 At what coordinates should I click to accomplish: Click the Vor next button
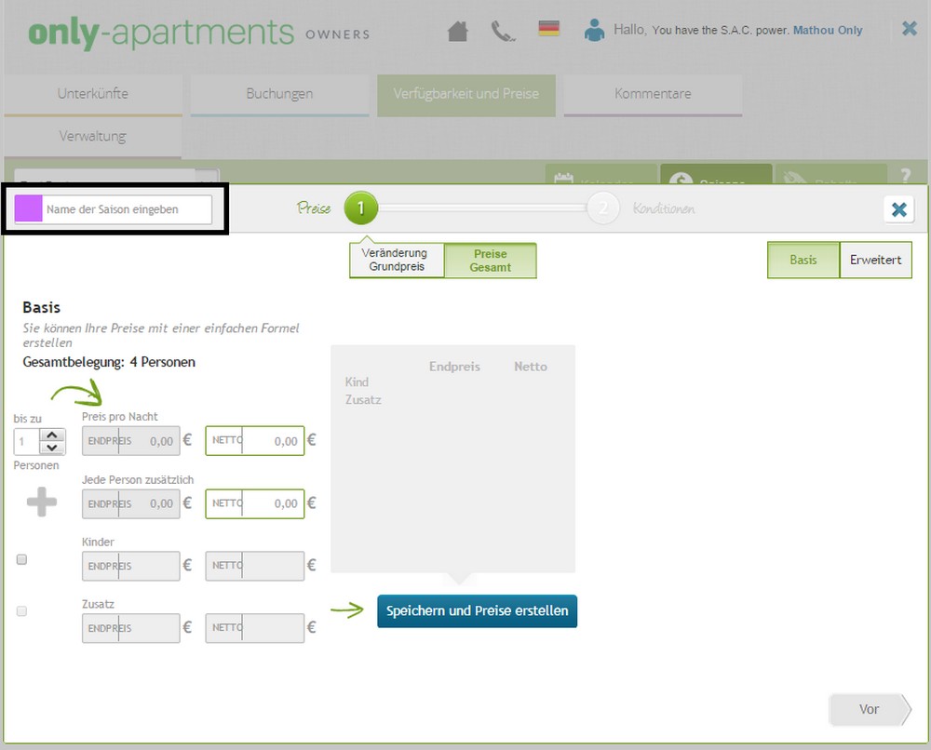[x=869, y=709]
